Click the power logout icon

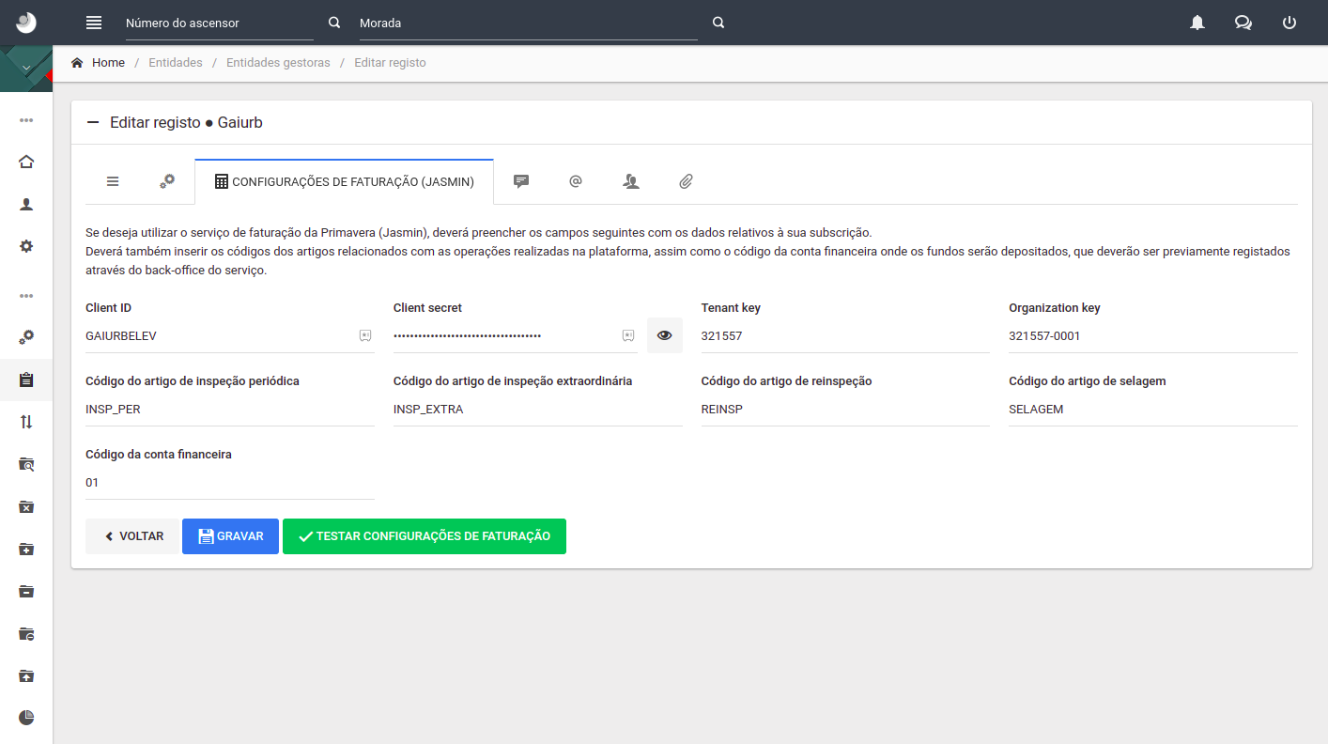[x=1289, y=23]
